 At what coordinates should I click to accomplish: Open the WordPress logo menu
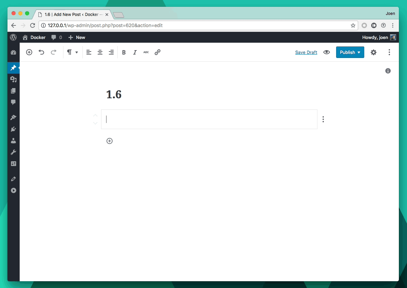point(13,37)
